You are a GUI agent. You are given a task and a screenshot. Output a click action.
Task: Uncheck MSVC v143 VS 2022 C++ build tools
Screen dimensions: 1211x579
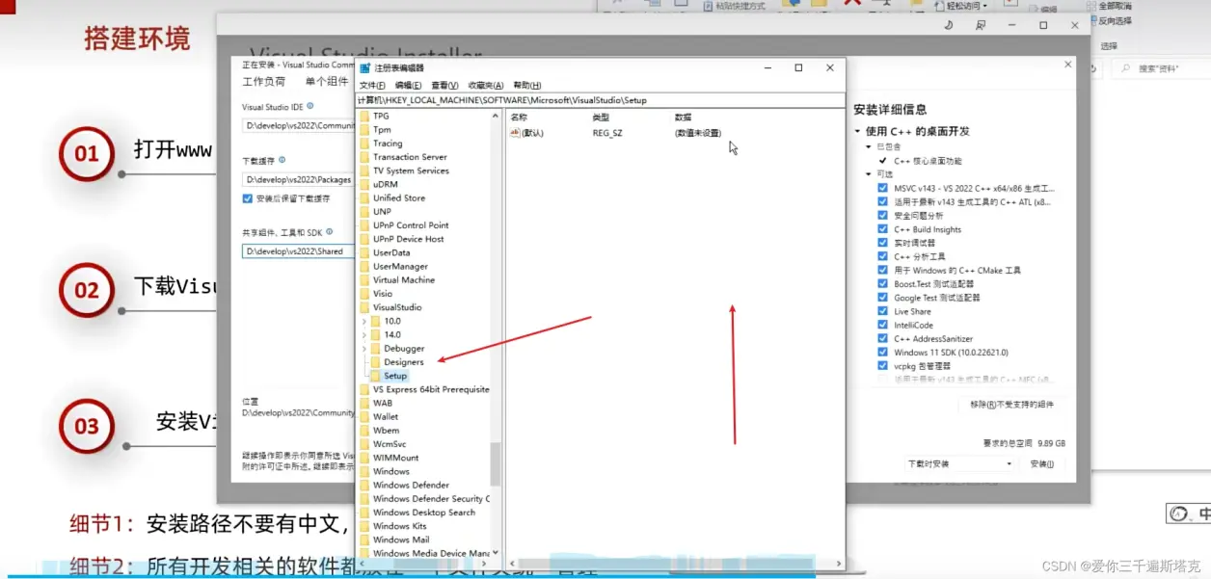click(x=882, y=189)
